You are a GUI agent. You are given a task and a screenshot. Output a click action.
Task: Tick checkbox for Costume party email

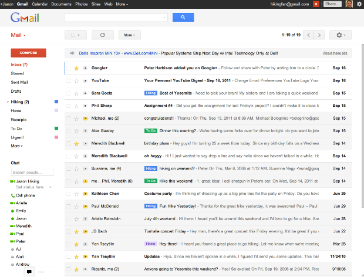tap(69, 194)
